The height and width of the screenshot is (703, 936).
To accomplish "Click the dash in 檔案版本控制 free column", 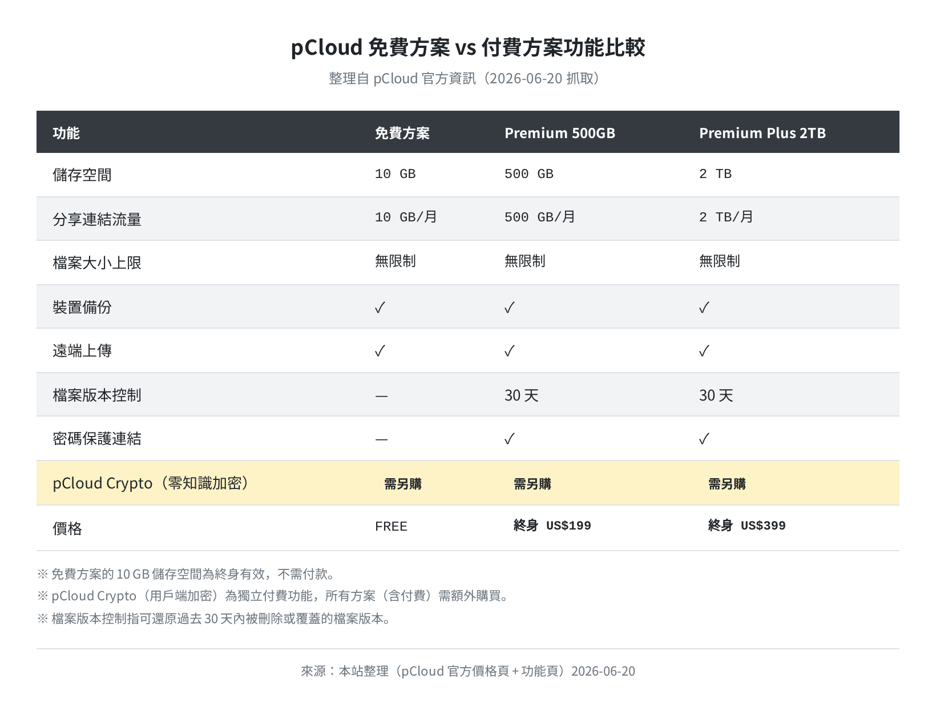I will (x=382, y=396).
